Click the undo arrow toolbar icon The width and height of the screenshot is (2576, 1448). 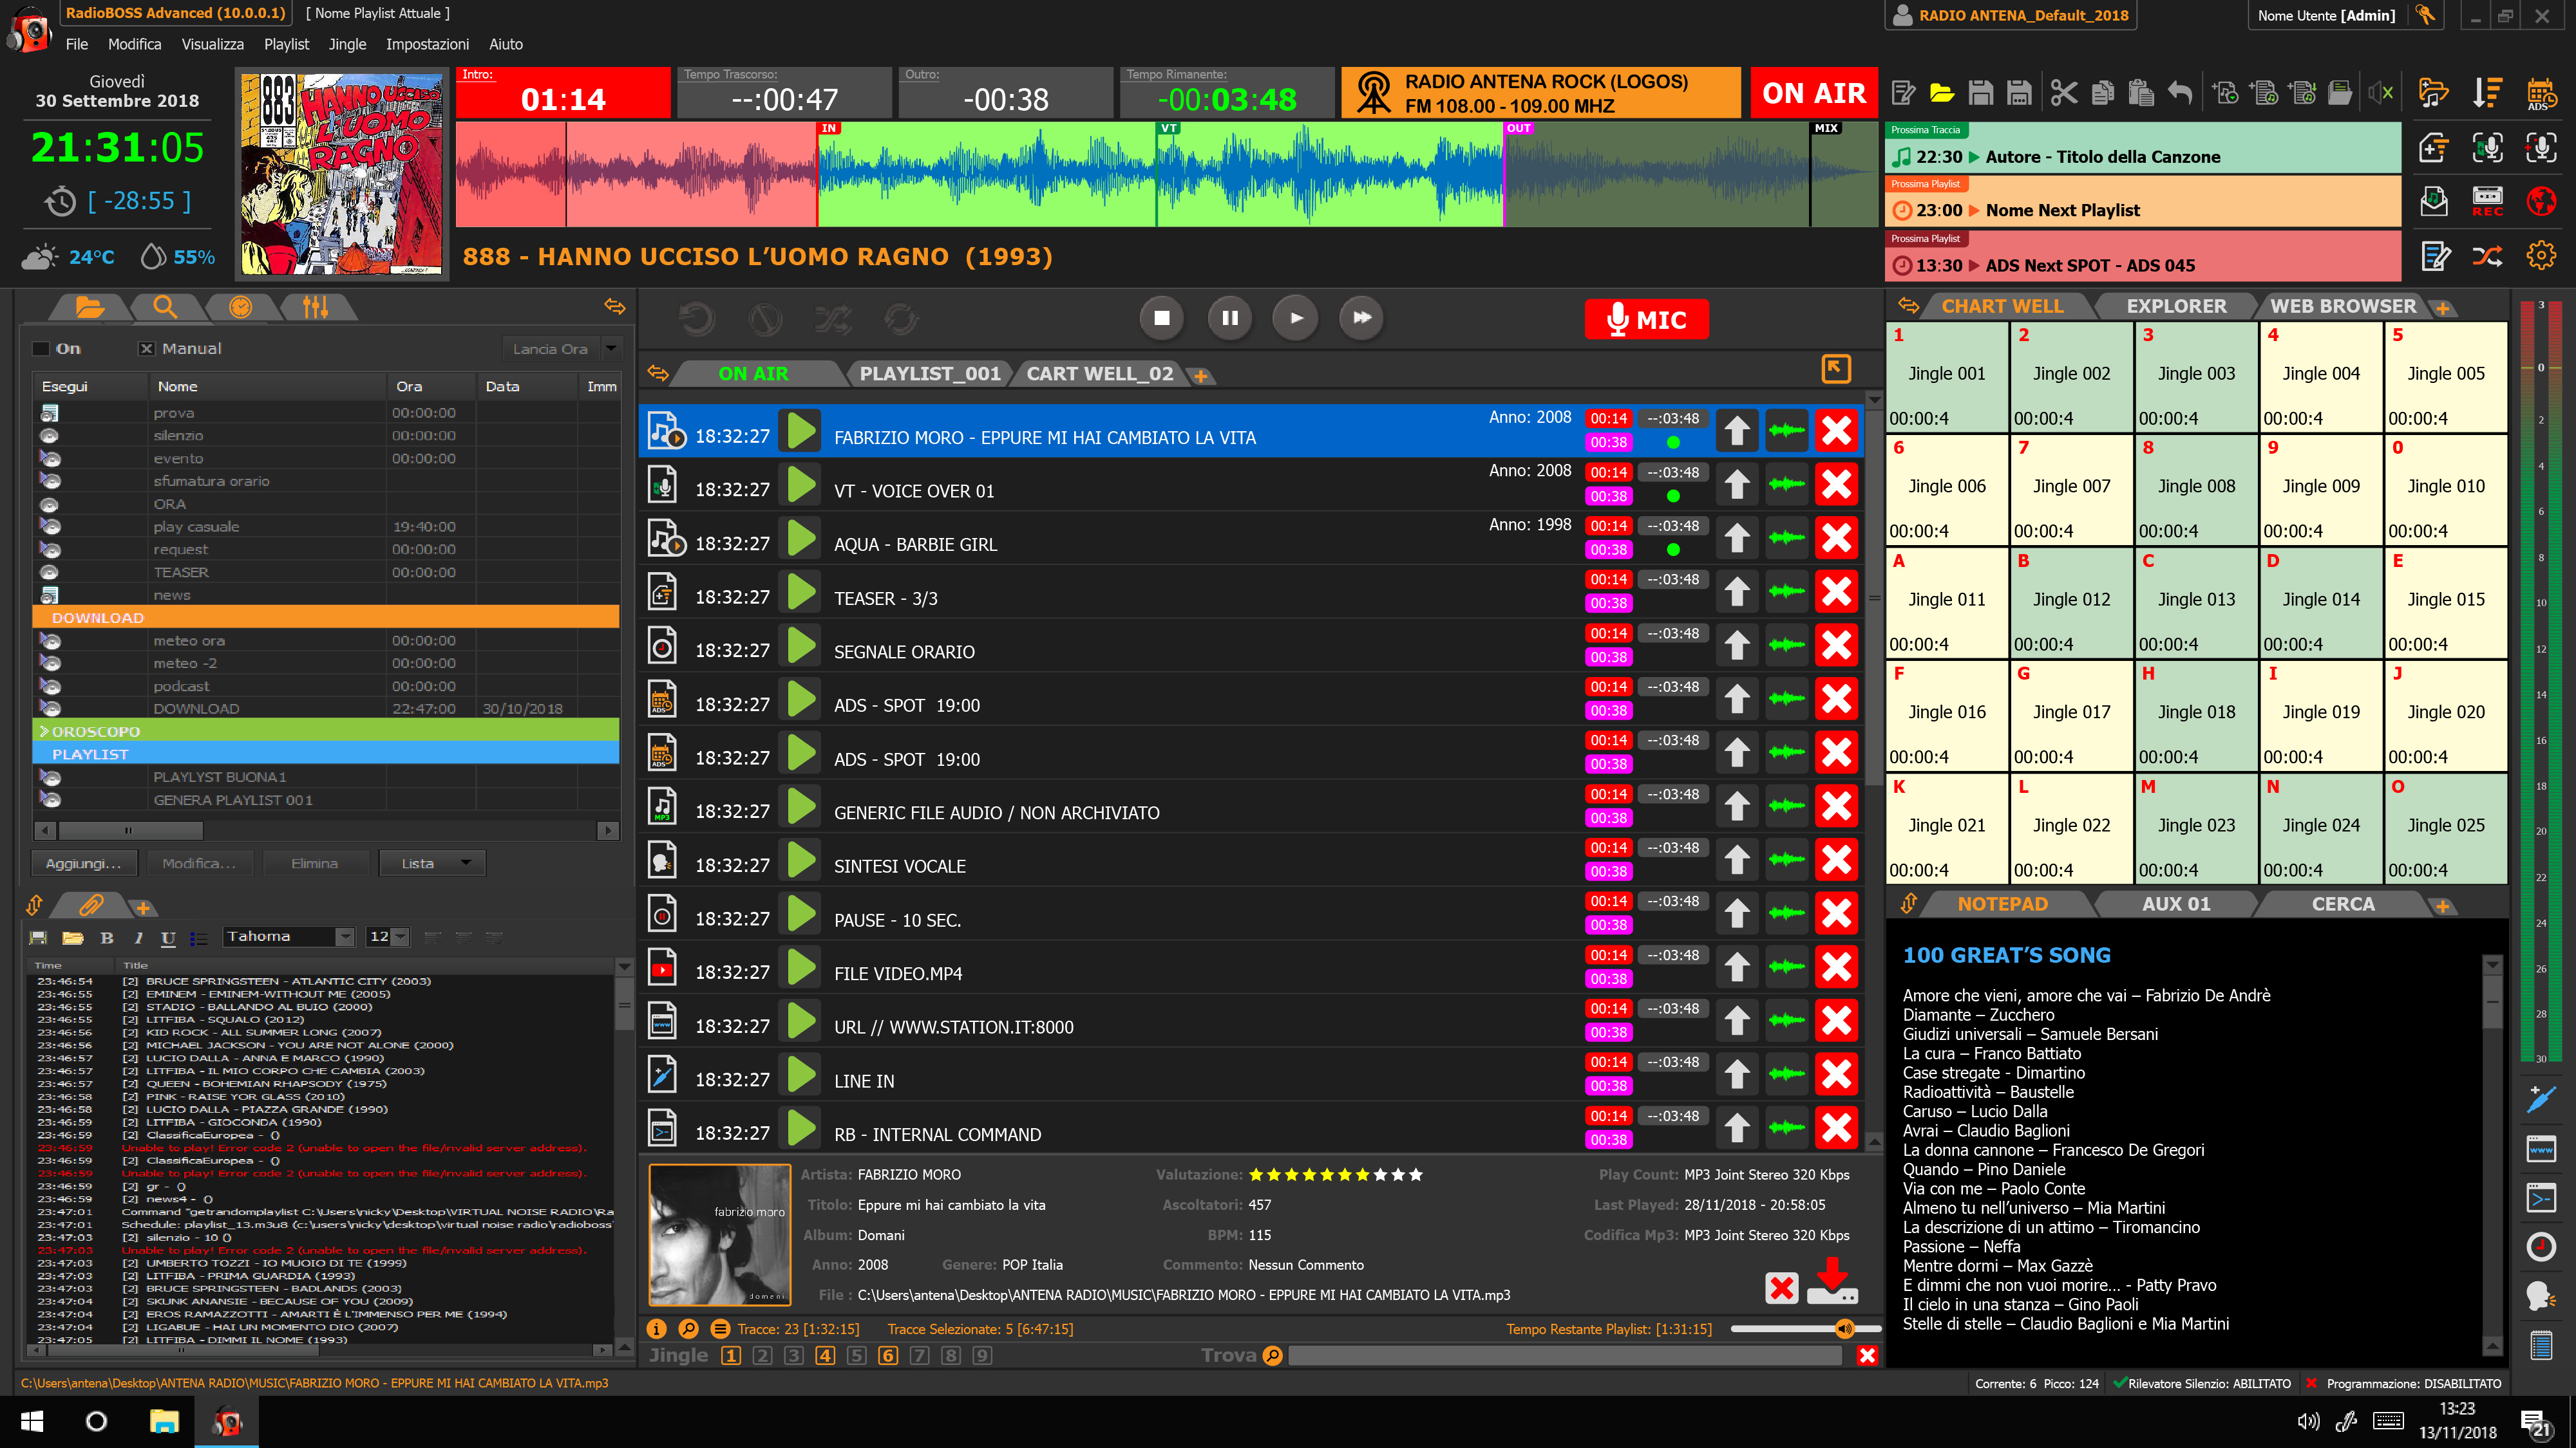2180,94
